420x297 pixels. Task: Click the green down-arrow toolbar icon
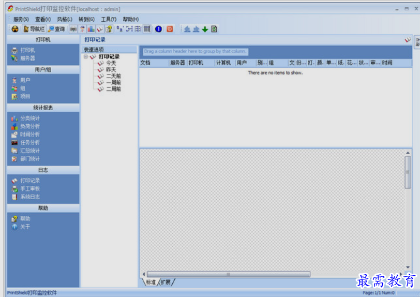pyautogui.click(x=205, y=29)
